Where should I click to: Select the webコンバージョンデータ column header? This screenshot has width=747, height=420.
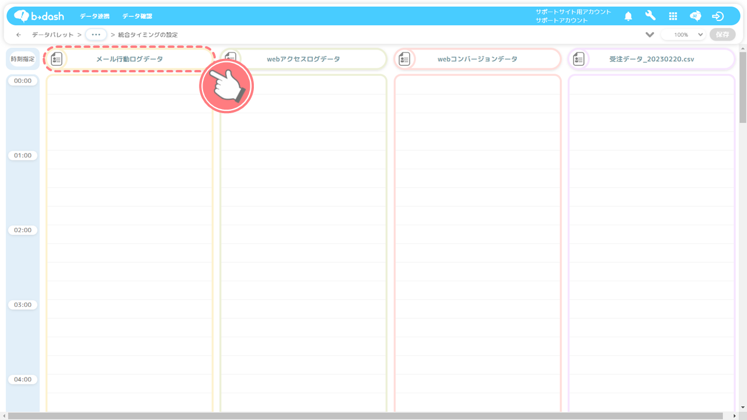point(477,59)
